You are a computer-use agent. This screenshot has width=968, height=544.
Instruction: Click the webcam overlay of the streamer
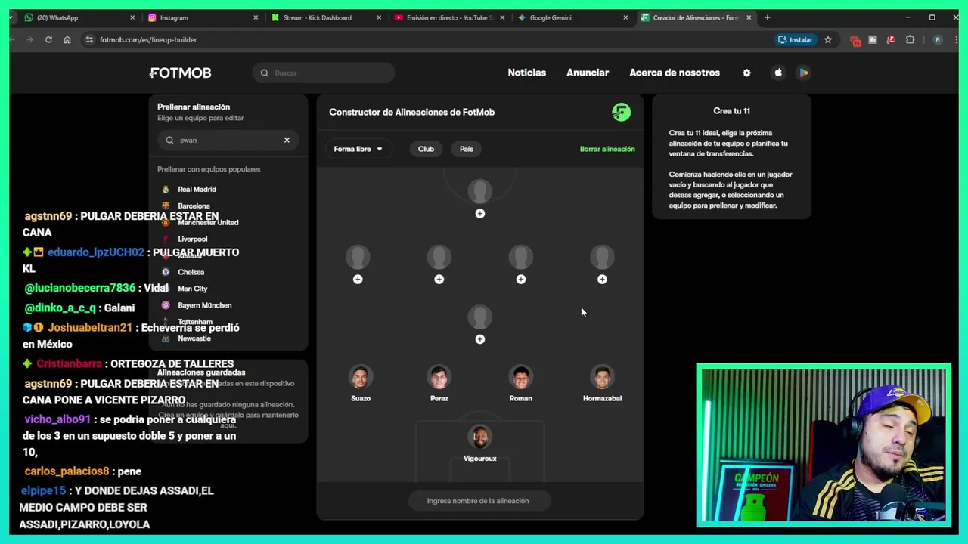click(824, 445)
